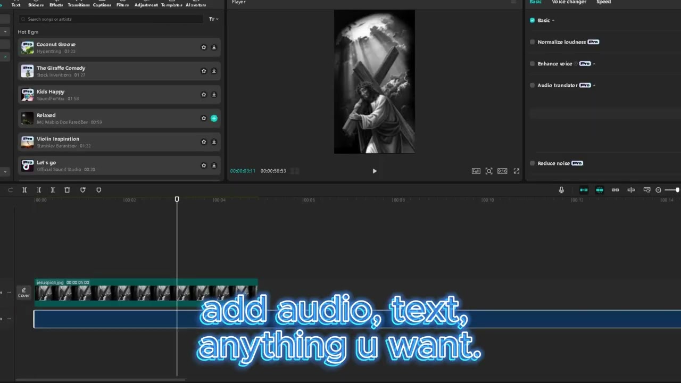This screenshot has width=681, height=383.
Task: Click the trash delete icon in timeline toolbar
Action: coord(67,190)
